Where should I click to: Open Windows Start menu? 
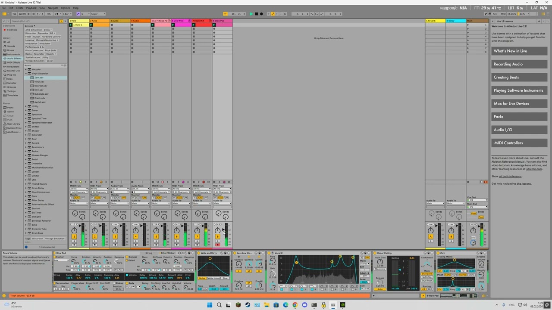tap(210, 305)
